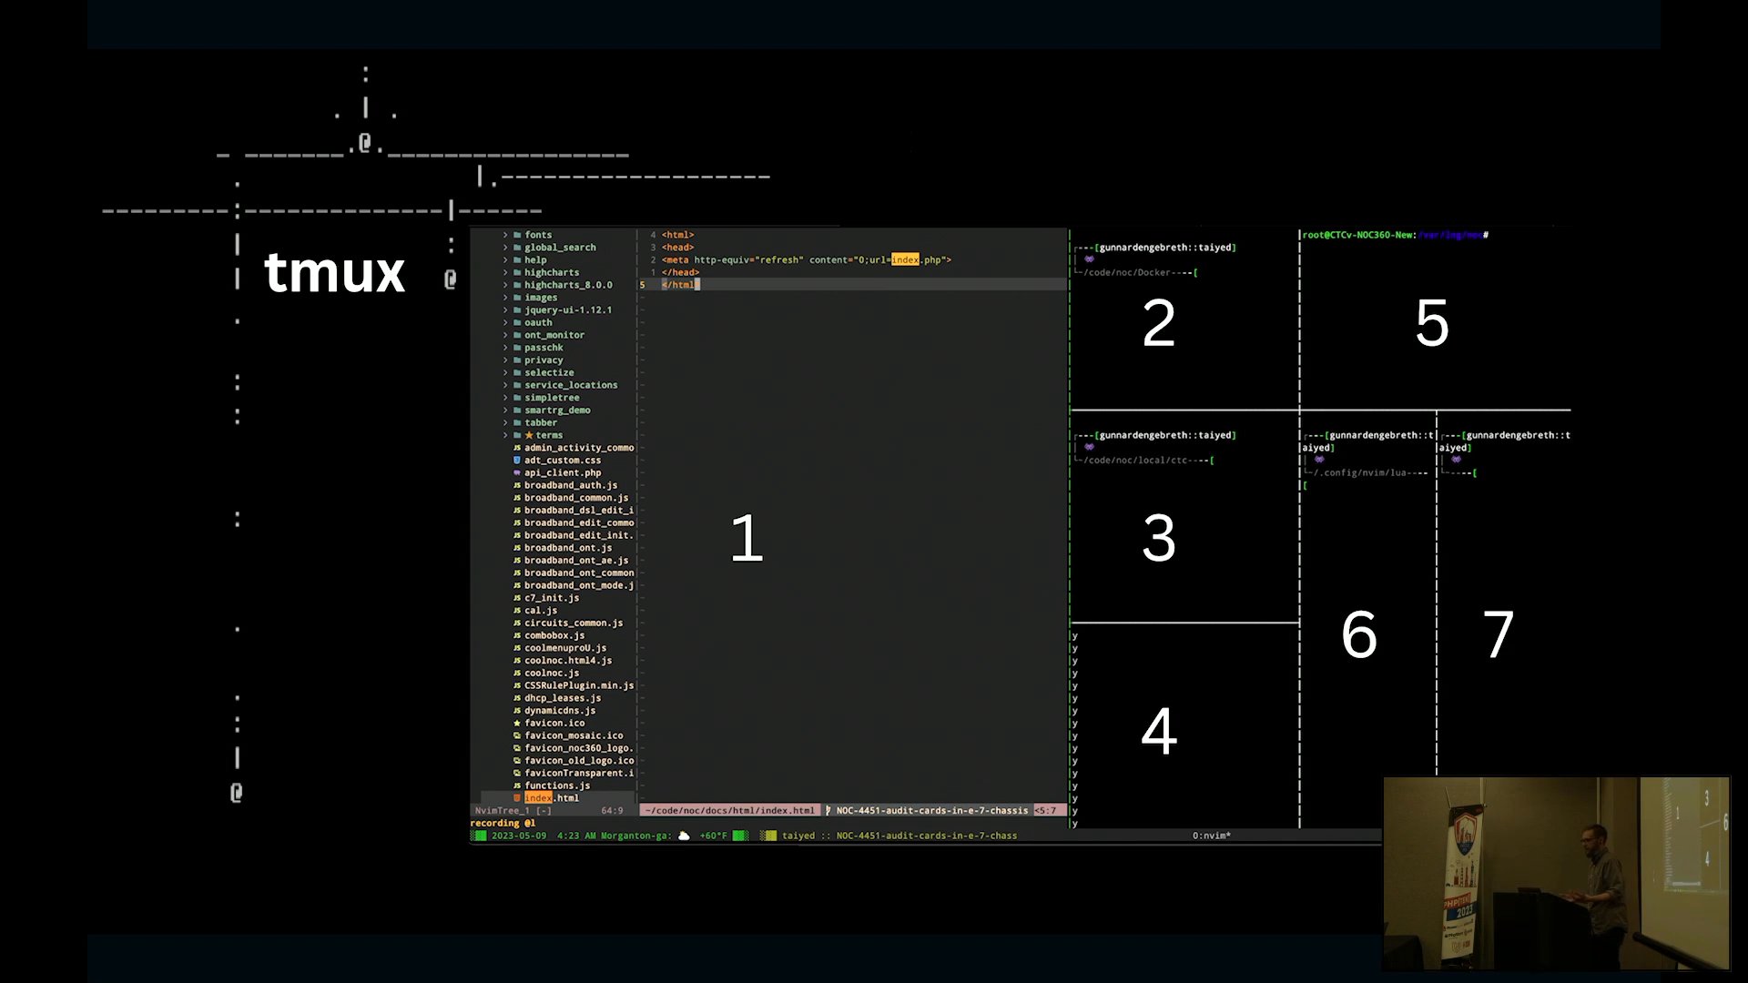1748x983 pixels.
Task: Click the CSS icon of adt_custom.css
Action: (517, 461)
